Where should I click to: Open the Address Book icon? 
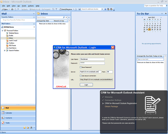tap(79, 9)
